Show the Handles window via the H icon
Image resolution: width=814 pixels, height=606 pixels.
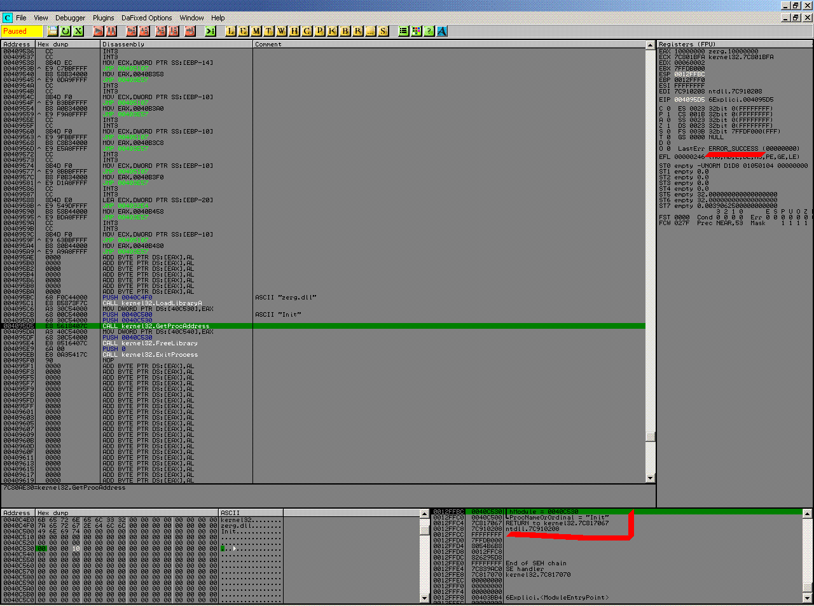pos(294,31)
